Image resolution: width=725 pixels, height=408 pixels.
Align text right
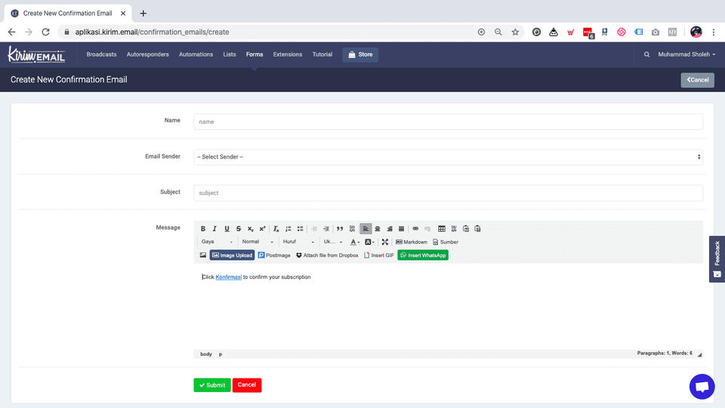point(390,228)
